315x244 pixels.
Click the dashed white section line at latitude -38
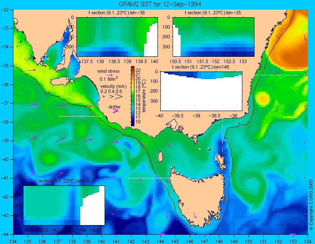coord(81,116)
